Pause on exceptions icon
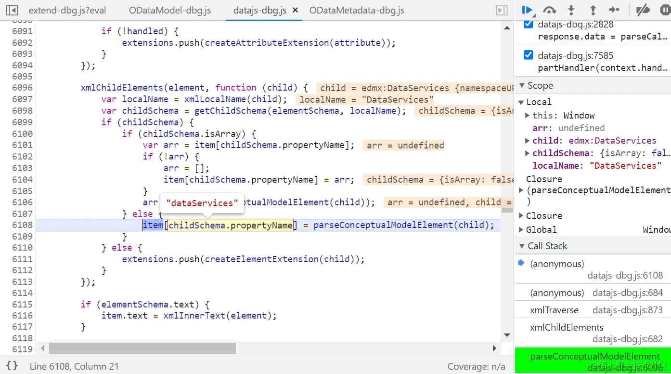Screen dimensions: 671x374 pos(665,10)
